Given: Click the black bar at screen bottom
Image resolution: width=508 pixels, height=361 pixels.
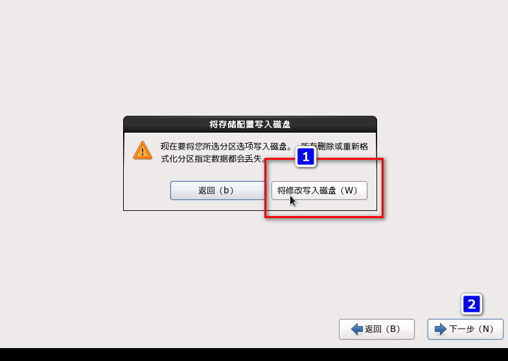Looking at the screenshot, I should pyautogui.click(x=254, y=355).
